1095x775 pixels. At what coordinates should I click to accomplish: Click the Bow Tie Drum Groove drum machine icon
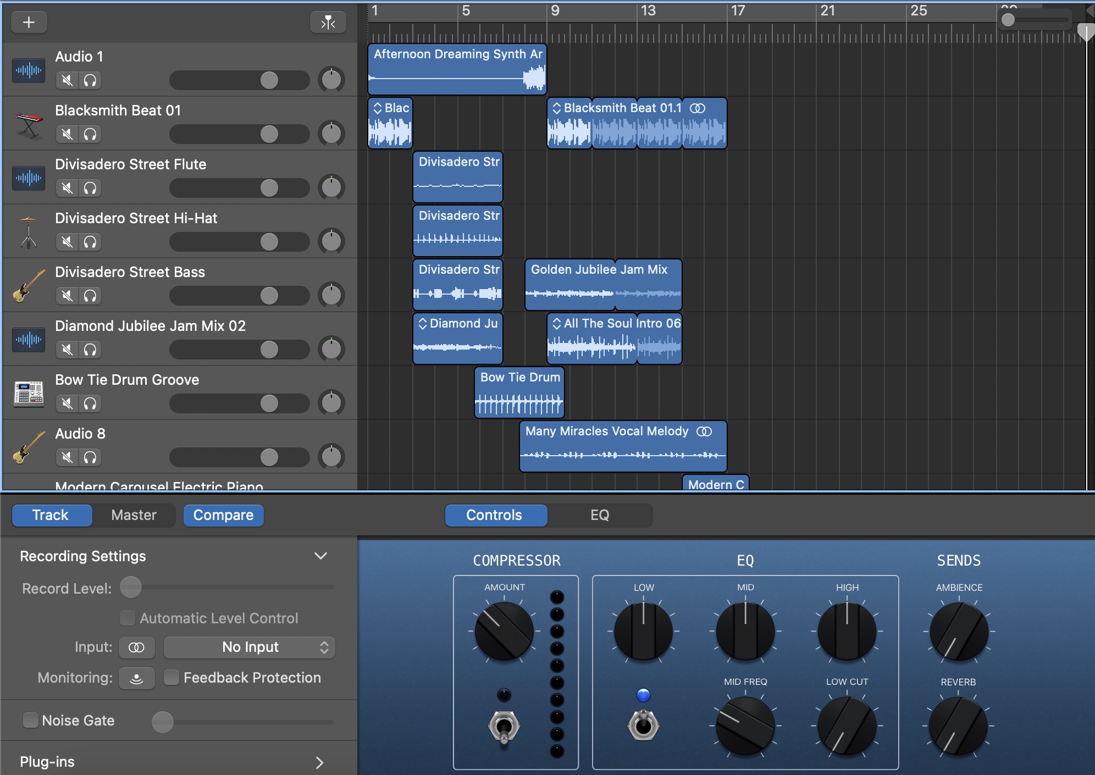click(x=28, y=394)
